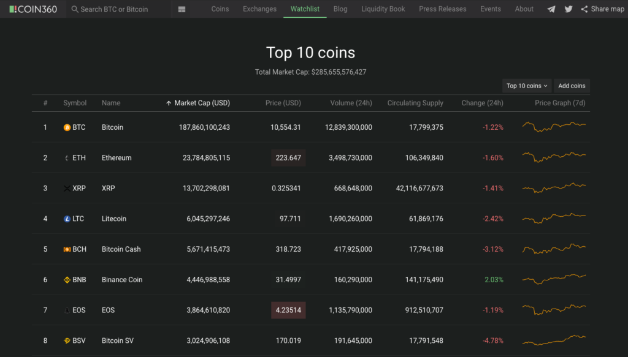
Task: Click the Bitcoin BTC coin icon
Action: point(66,127)
